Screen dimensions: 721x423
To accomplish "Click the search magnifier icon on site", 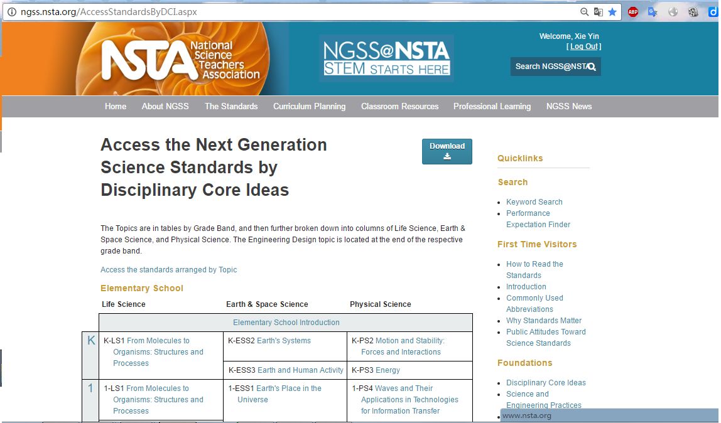I will [592, 67].
